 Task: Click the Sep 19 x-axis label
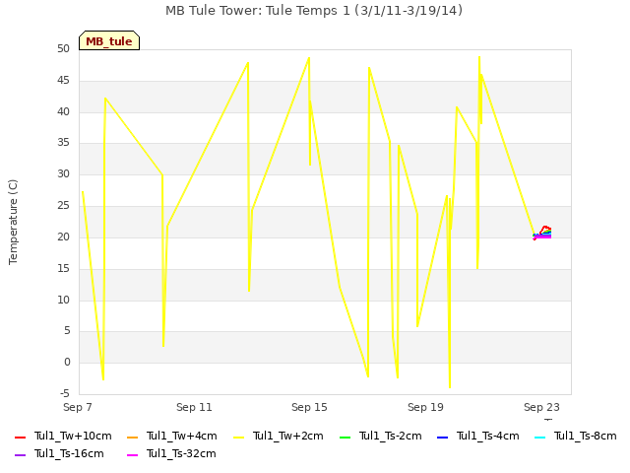[x=425, y=407]
